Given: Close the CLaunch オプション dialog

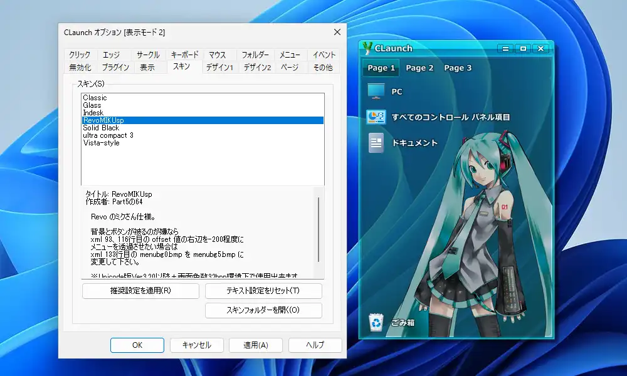Looking at the screenshot, I should [337, 32].
